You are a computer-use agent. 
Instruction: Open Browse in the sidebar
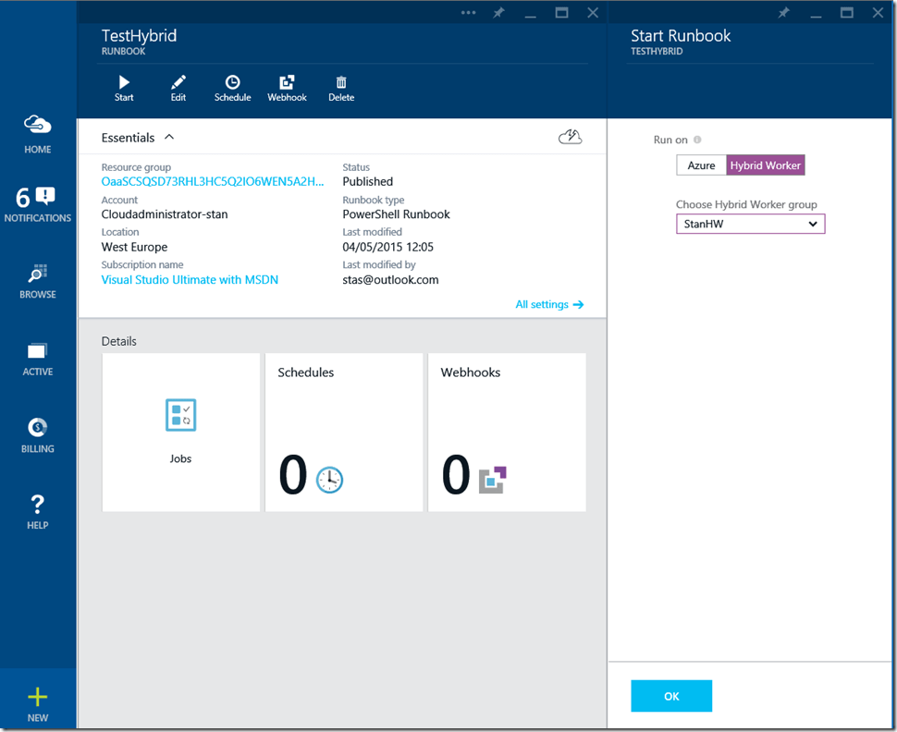coord(38,281)
